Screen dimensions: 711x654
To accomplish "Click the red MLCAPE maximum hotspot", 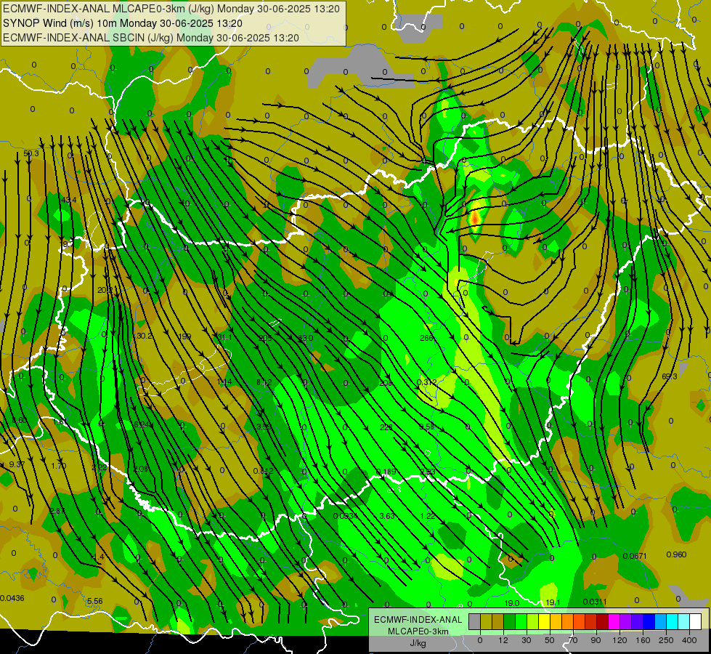I will pyautogui.click(x=475, y=218).
